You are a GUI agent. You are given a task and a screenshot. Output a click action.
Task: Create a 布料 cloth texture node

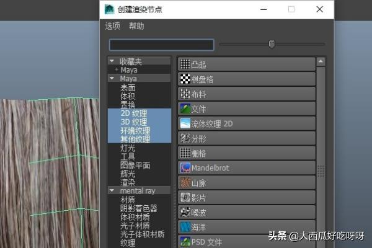185,94
